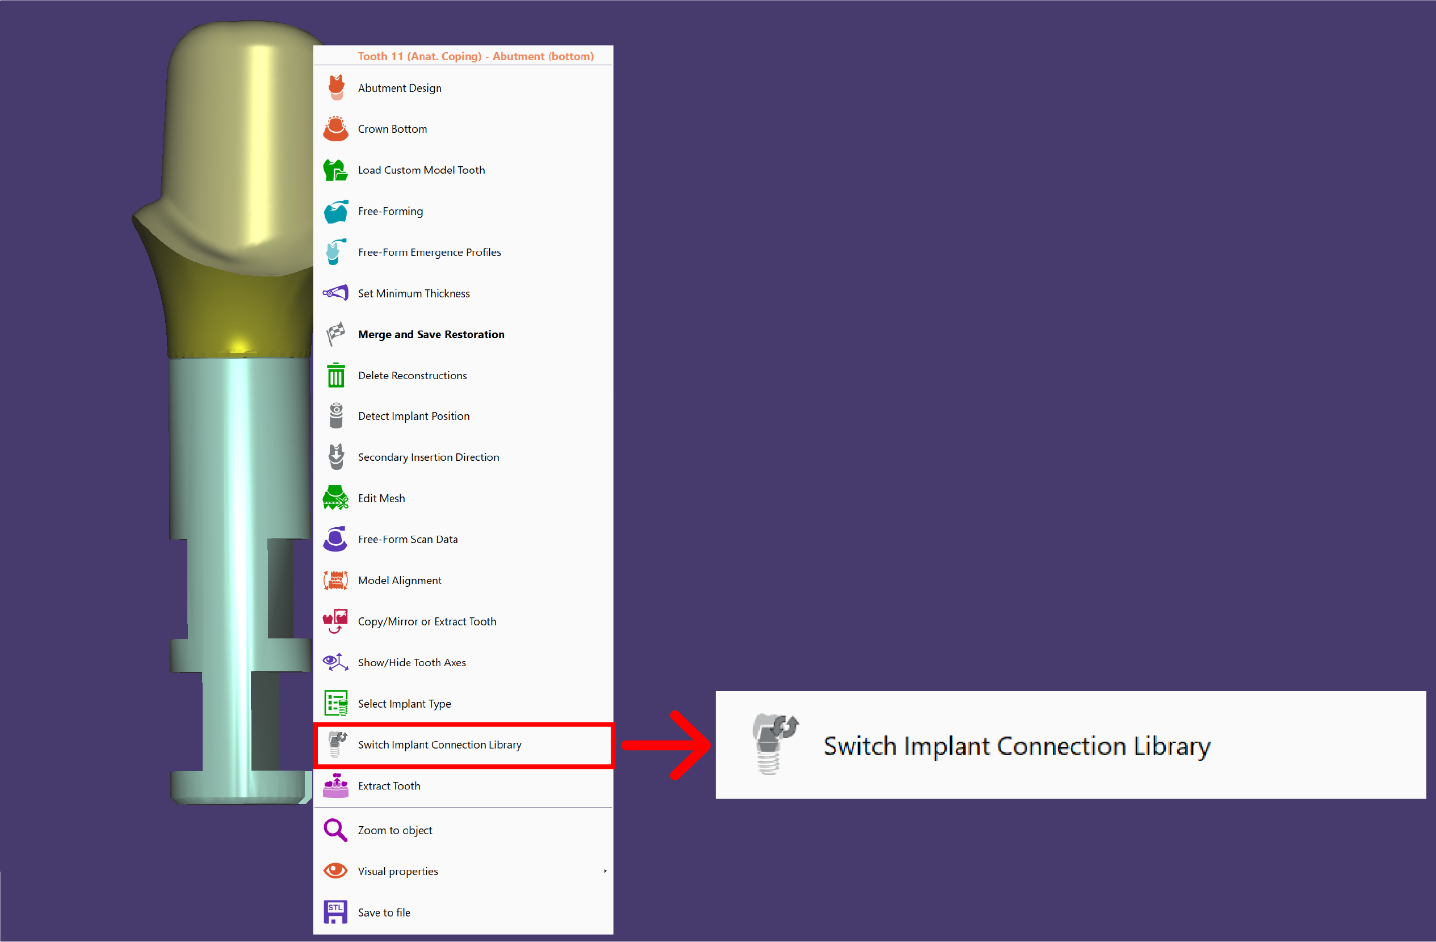Click the Free-Forming tool icon
1436x942 pixels.
point(336,211)
